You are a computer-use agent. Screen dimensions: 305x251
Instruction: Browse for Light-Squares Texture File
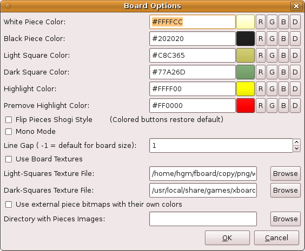[x=286, y=174]
